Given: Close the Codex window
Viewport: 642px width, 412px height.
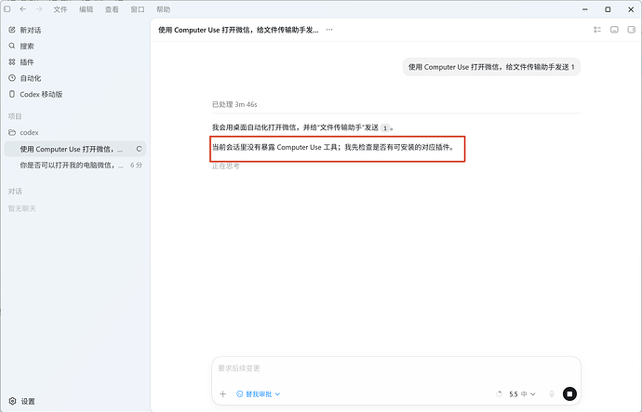Looking at the screenshot, I should click(631, 9).
